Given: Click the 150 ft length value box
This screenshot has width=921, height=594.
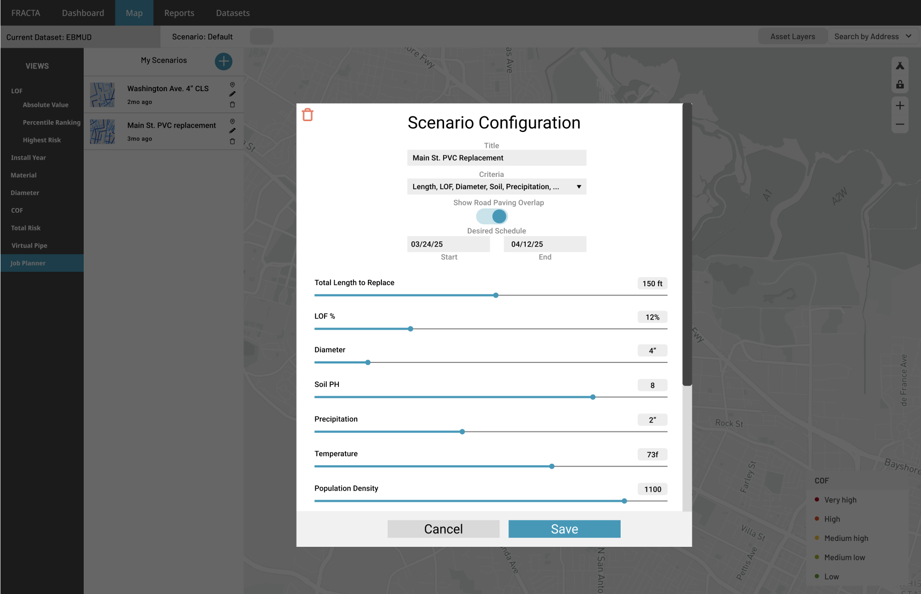Looking at the screenshot, I should click(x=652, y=284).
